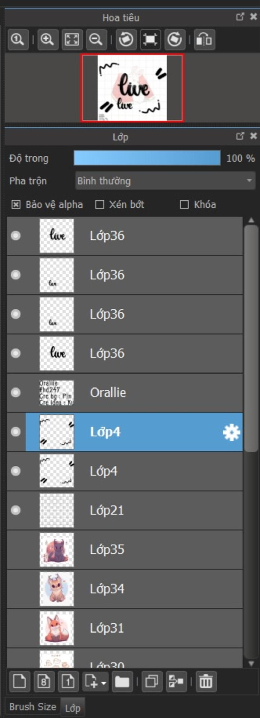
Task: Duplicate the current layer
Action: point(152,681)
